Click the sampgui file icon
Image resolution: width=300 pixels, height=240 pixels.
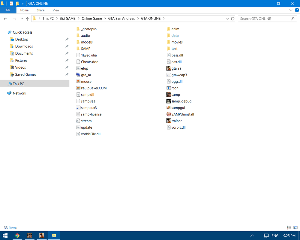click(x=169, y=108)
